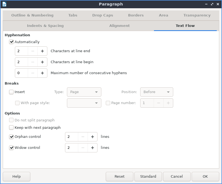
Task: Increase Widow control lines with plus
Action: [x=93, y=148]
